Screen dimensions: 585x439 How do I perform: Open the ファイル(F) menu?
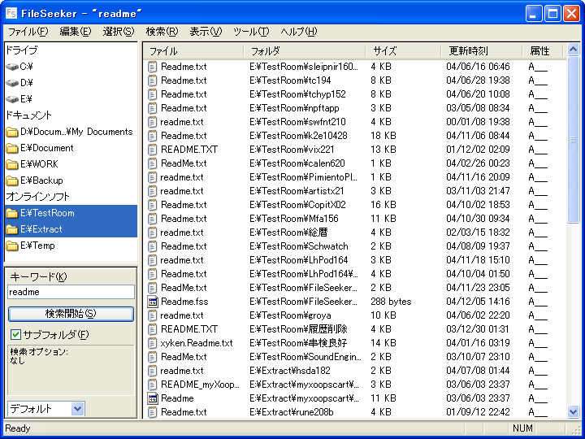click(28, 32)
